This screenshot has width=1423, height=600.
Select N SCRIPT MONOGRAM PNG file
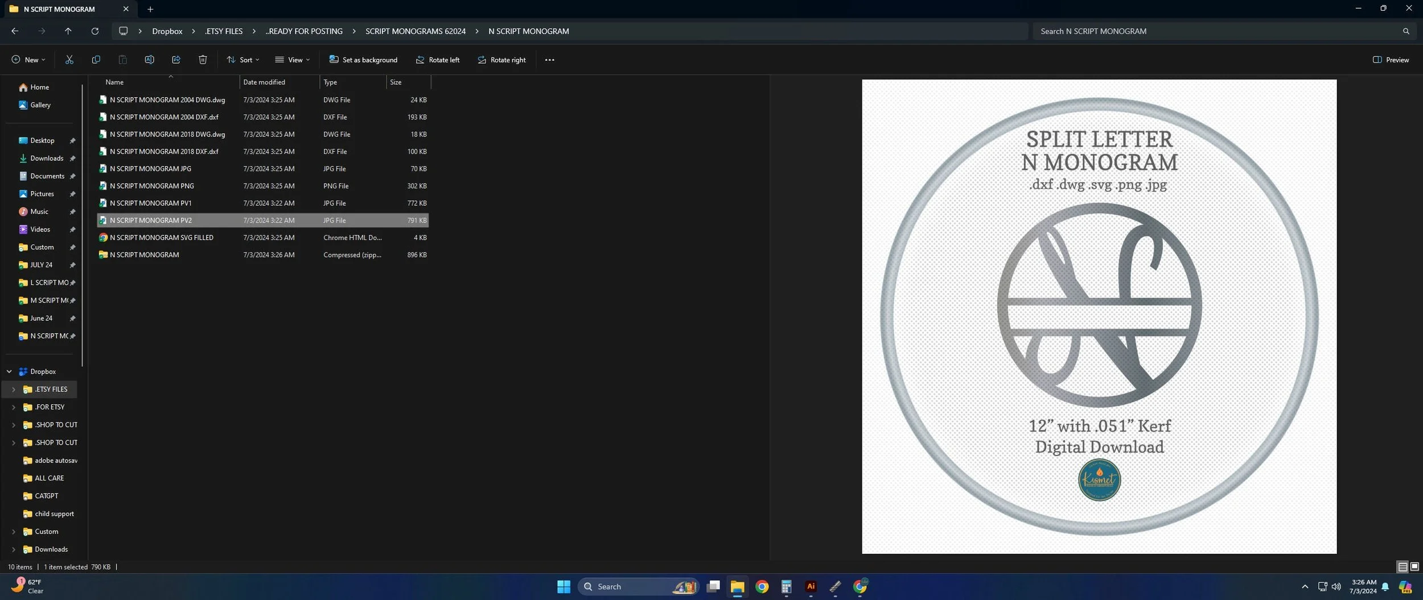[262, 186]
